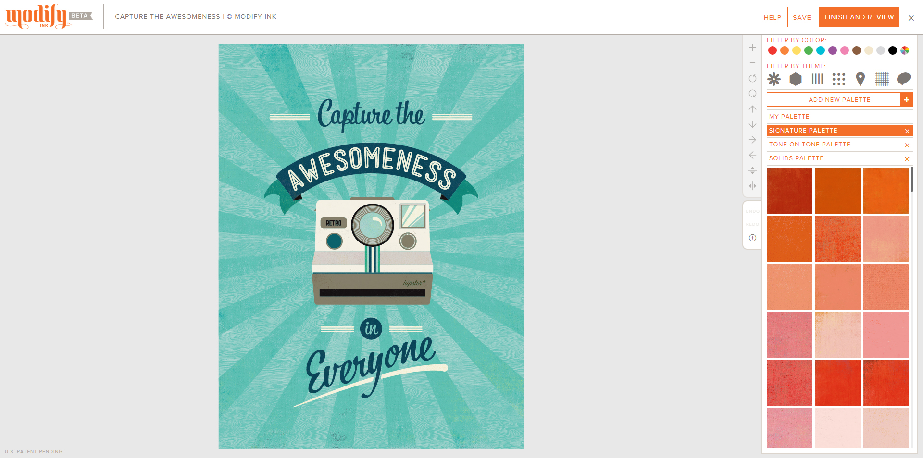Image resolution: width=923 pixels, height=458 pixels.
Task: Expand the Tone on Tone Palette
Action: click(810, 145)
